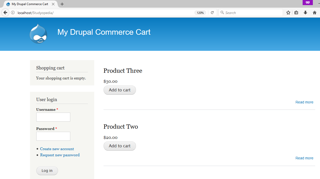Click the Drupal drop logo
Image resolution: width=320 pixels, height=179 pixels.
[38, 33]
